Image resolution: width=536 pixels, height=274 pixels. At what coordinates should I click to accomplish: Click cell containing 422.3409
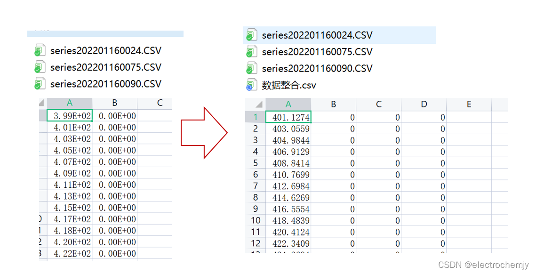tap(288, 243)
